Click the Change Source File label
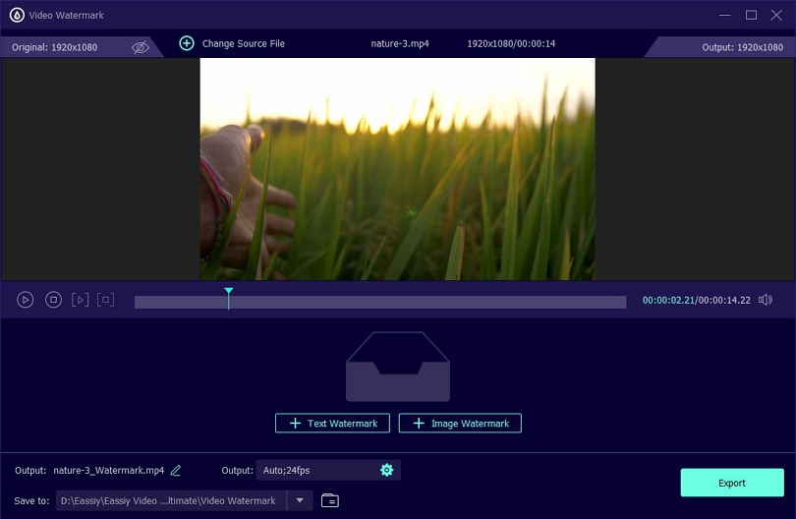This screenshot has width=796, height=519. point(243,43)
